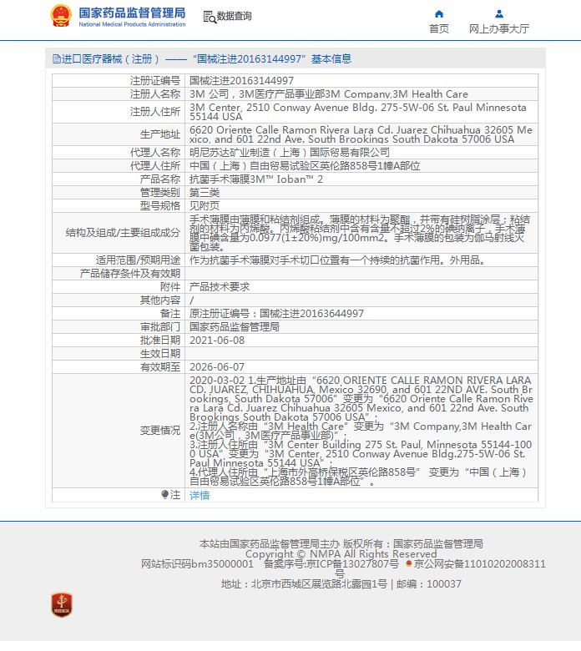Click the NMPA national emblem logo
Screen dimensions: 581x651
[x=61, y=16]
